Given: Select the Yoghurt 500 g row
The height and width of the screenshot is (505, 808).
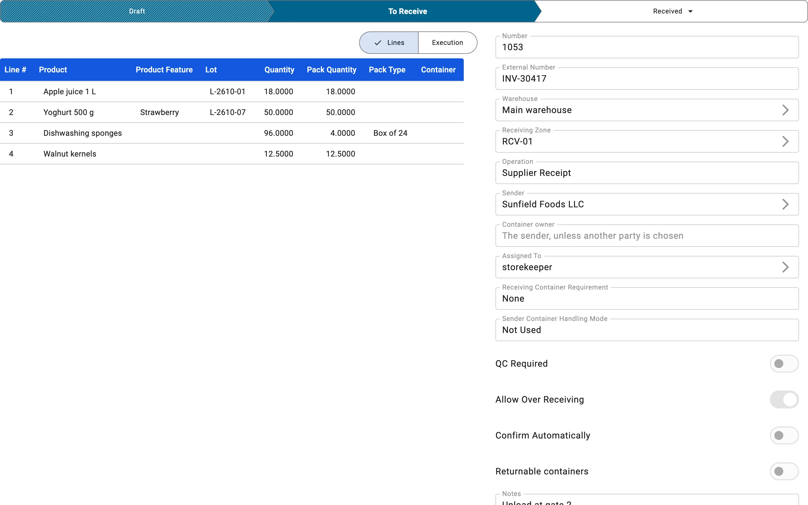Looking at the screenshot, I should tap(232, 112).
